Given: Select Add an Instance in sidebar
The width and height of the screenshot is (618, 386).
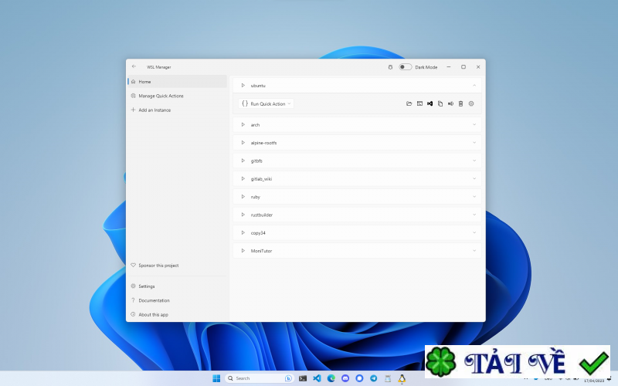Looking at the screenshot, I should coord(178,110).
